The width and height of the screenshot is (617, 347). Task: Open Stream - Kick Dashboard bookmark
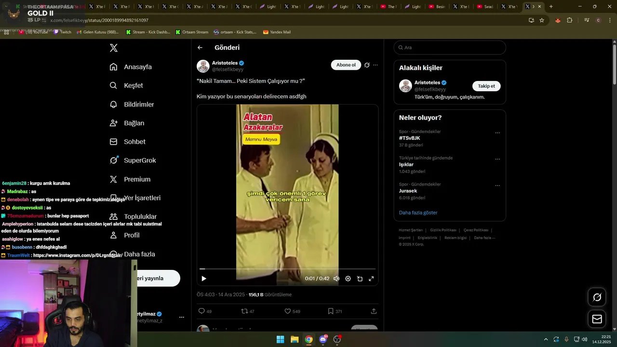tap(148, 32)
